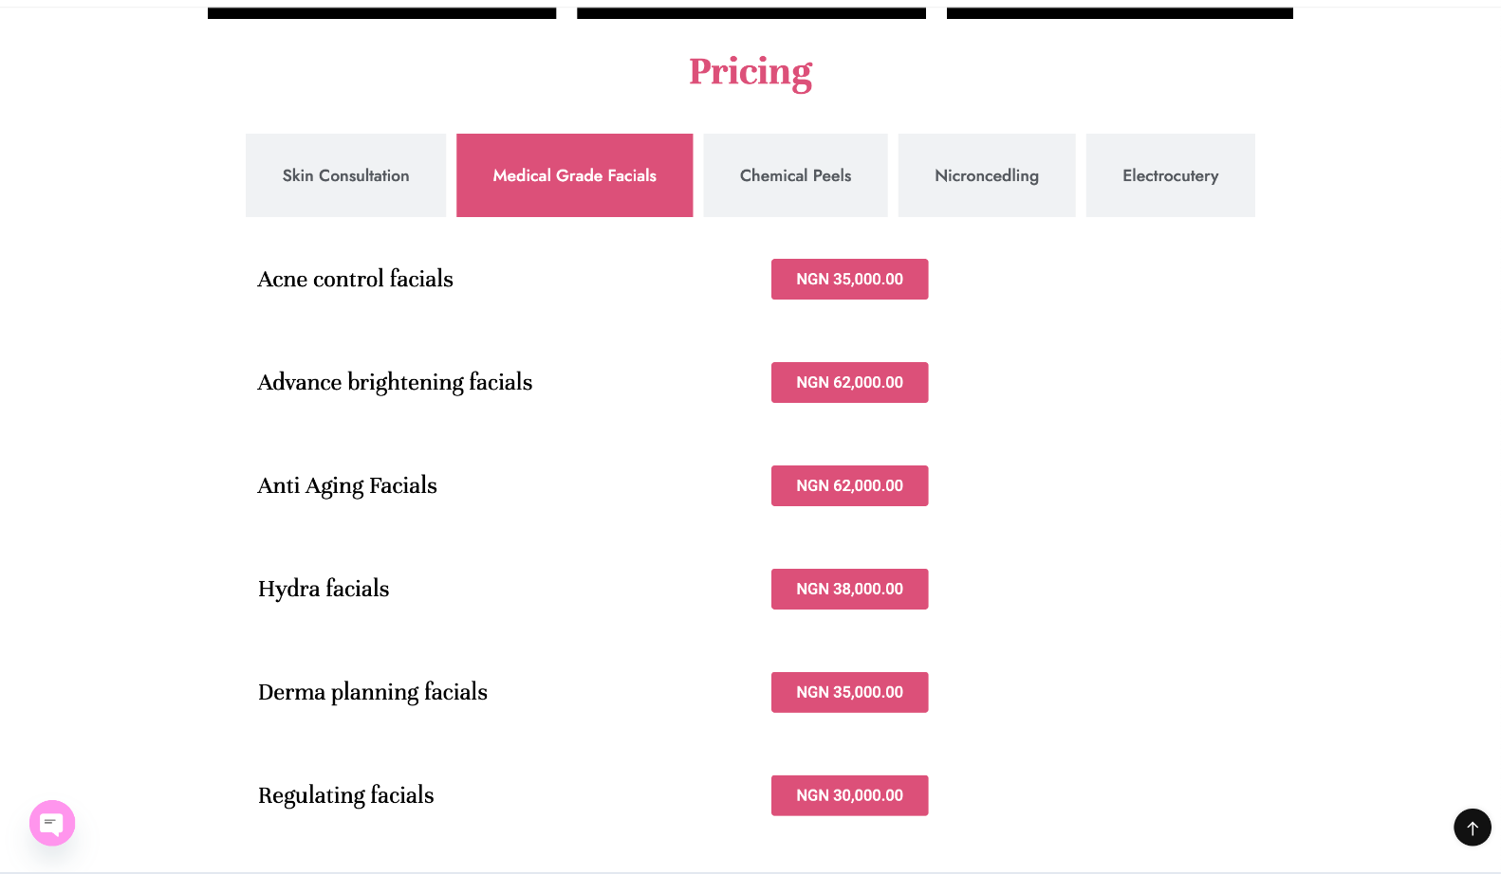Click the Anti Aging Facials price button
This screenshot has height=874, width=1501.
[850, 486]
